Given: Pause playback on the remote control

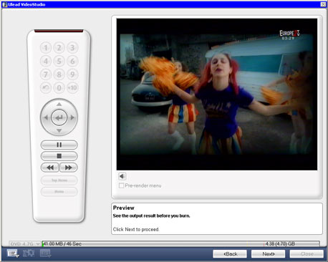Looking at the screenshot, I should [x=59, y=145].
